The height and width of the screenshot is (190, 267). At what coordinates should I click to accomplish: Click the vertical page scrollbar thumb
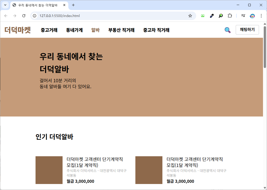pos(265,47)
